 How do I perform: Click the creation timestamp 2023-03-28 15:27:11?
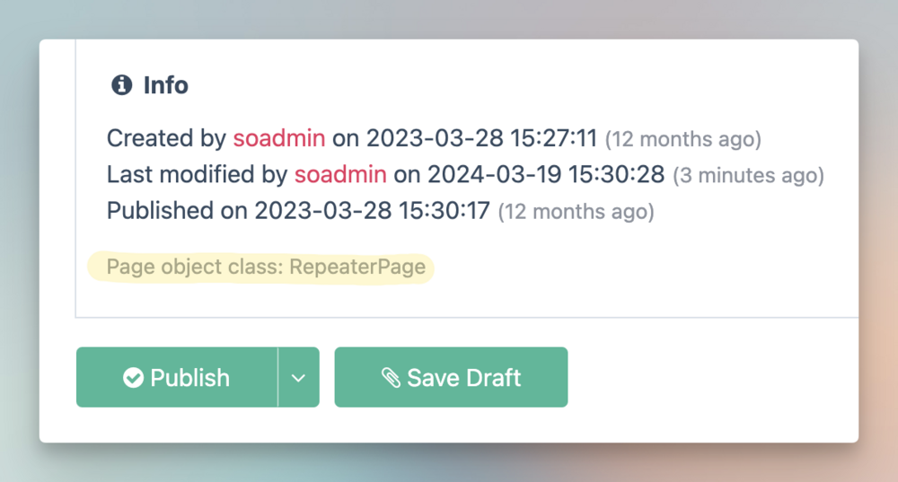coord(481,139)
